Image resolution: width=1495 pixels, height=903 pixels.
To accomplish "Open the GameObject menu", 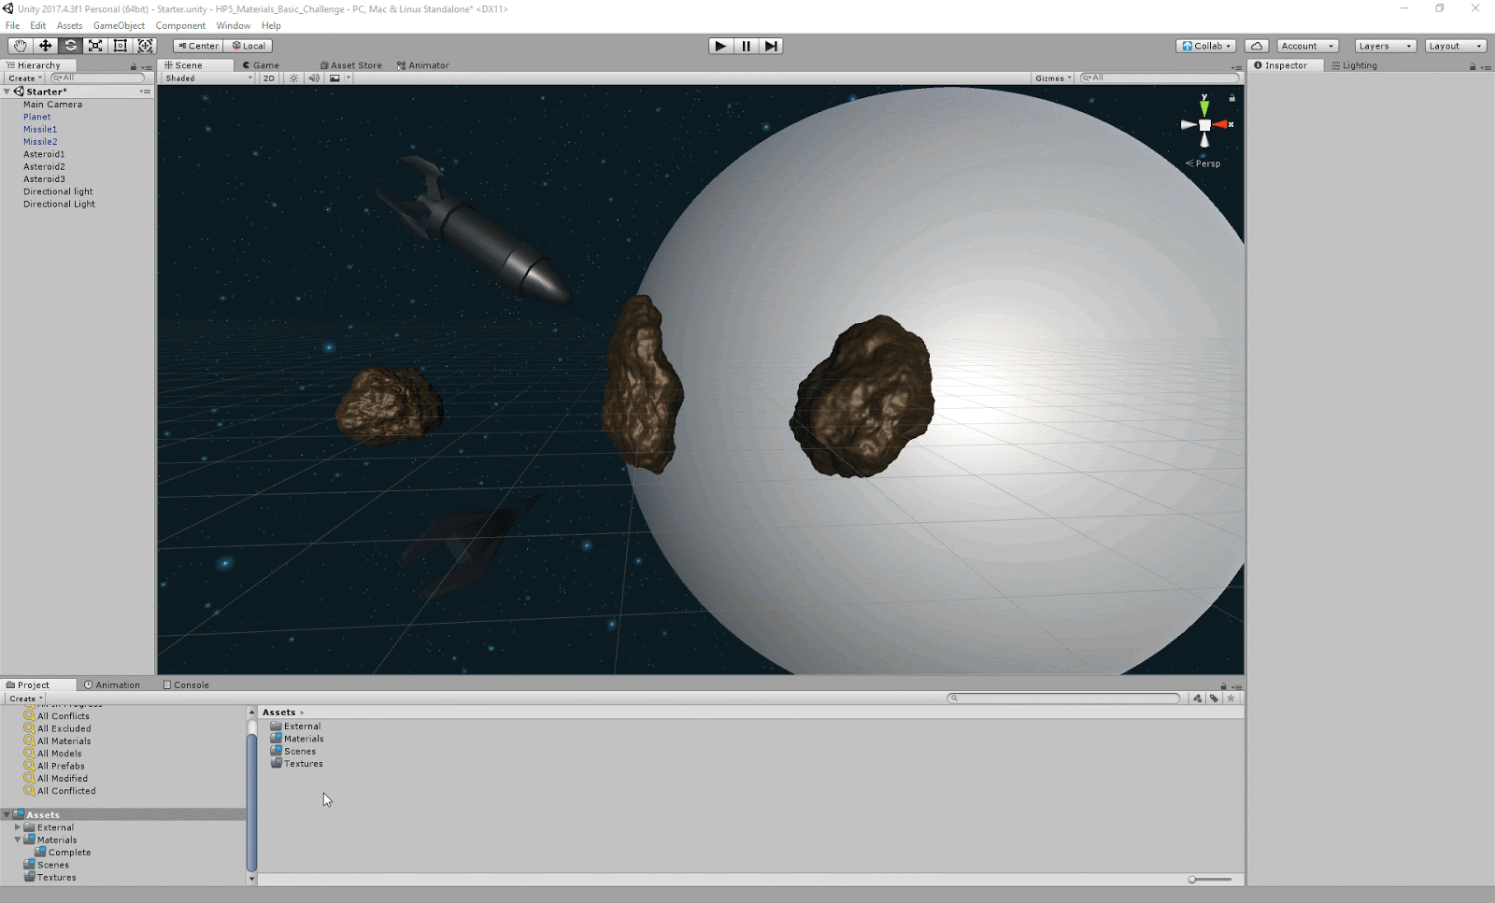I will pyautogui.click(x=119, y=25).
